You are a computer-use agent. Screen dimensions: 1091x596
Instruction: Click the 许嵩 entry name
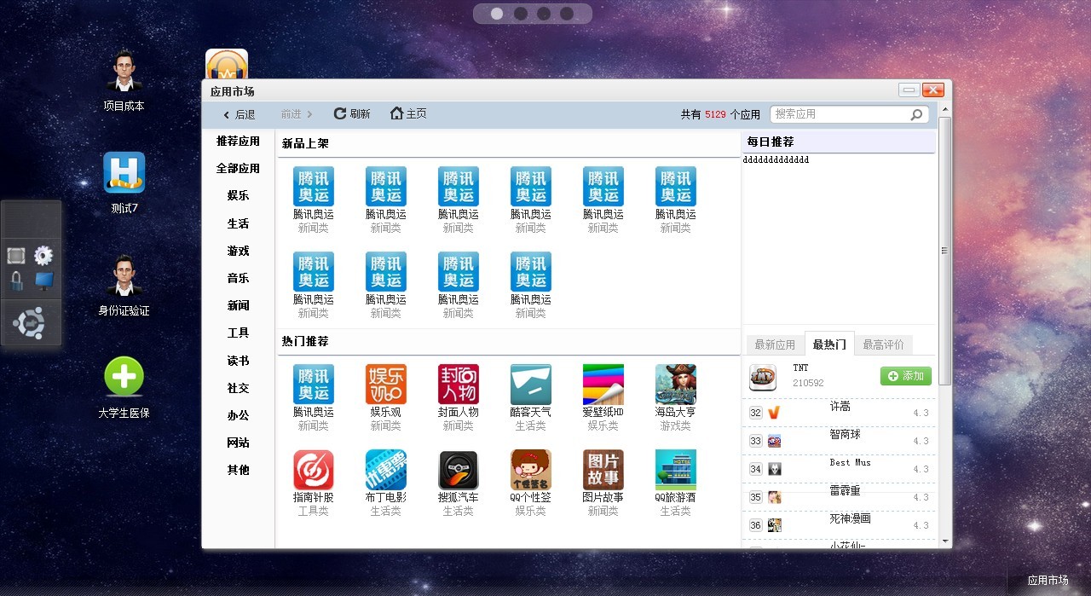click(840, 407)
